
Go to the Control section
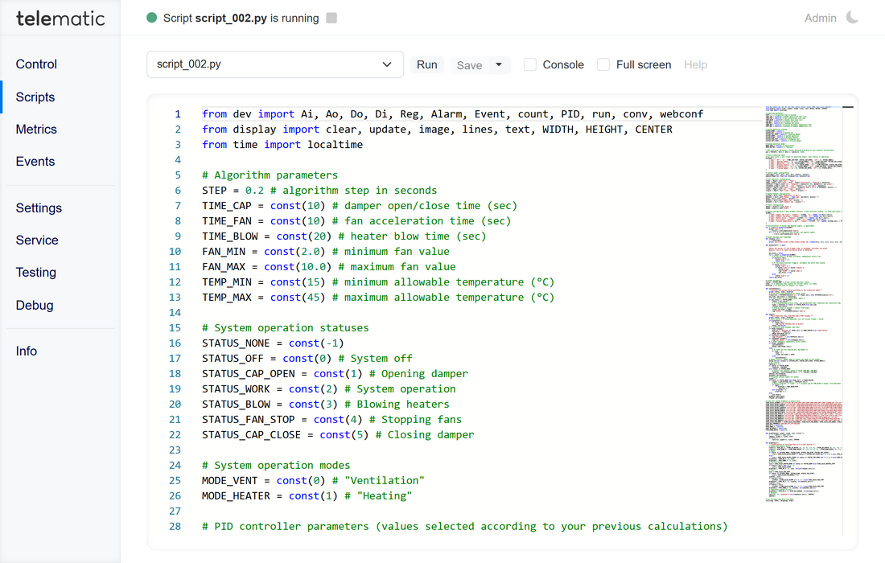pyautogui.click(x=36, y=64)
